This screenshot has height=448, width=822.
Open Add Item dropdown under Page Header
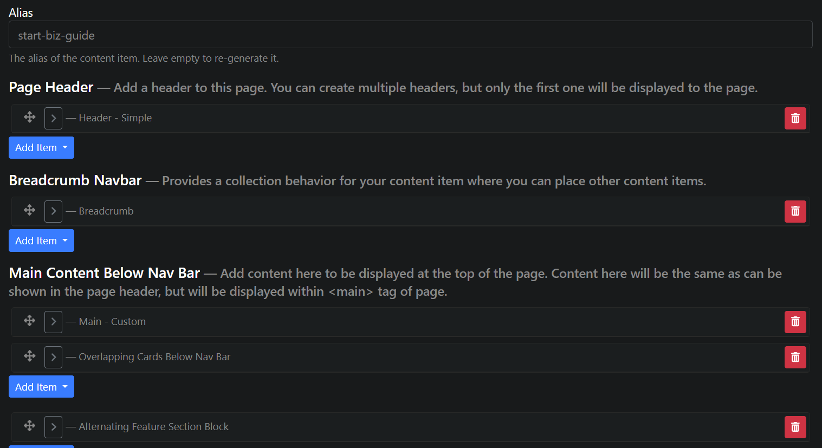(x=41, y=148)
